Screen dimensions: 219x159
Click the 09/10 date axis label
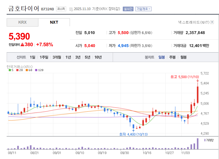pos(80,153)
